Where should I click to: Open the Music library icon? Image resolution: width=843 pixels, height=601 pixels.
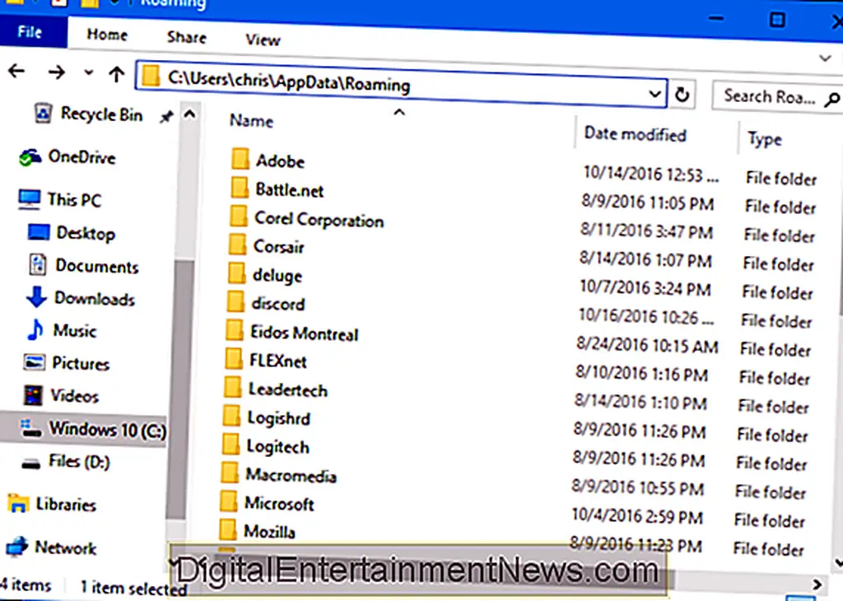[x=35, y=331]
